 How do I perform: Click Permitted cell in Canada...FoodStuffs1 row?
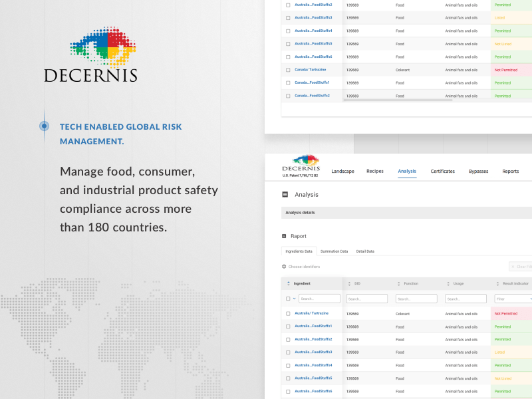(x=511, y=82)
